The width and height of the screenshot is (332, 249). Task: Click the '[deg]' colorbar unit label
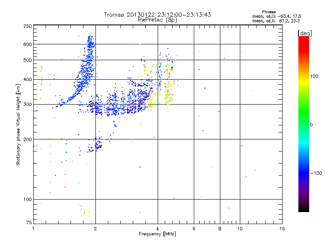[305, 33]
